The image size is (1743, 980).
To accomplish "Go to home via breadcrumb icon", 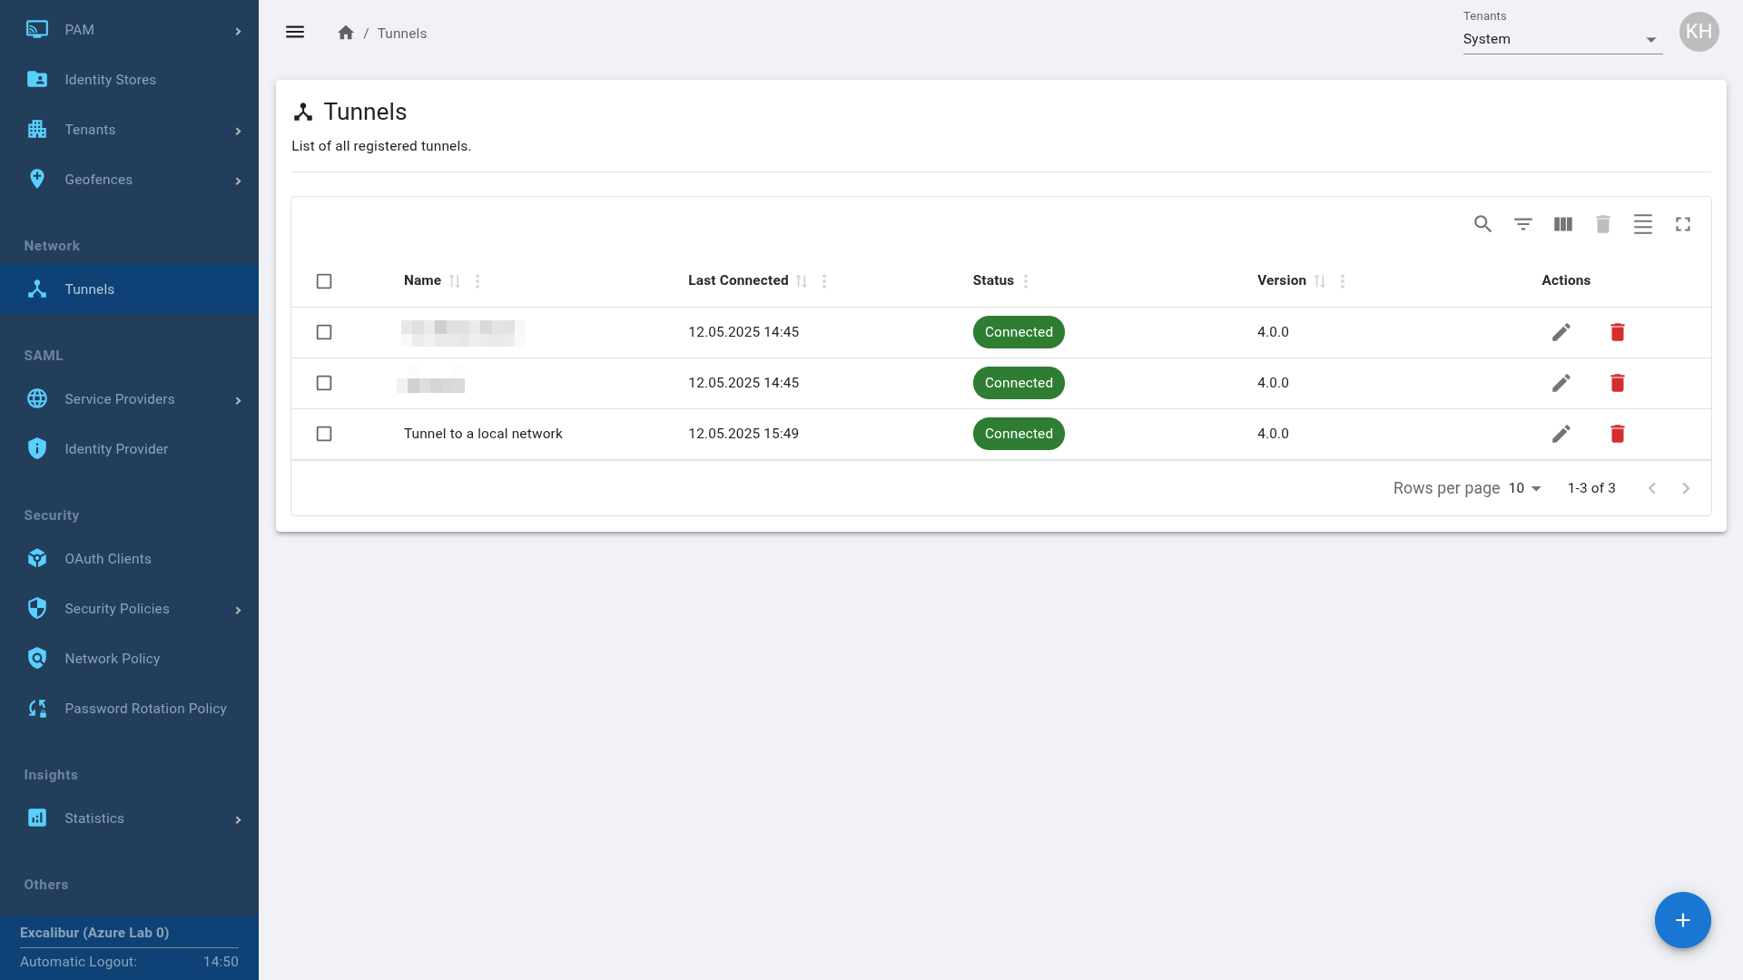I will coord(345,33).
